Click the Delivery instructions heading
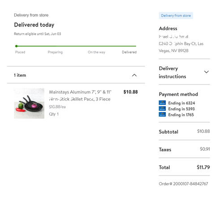 172,72
